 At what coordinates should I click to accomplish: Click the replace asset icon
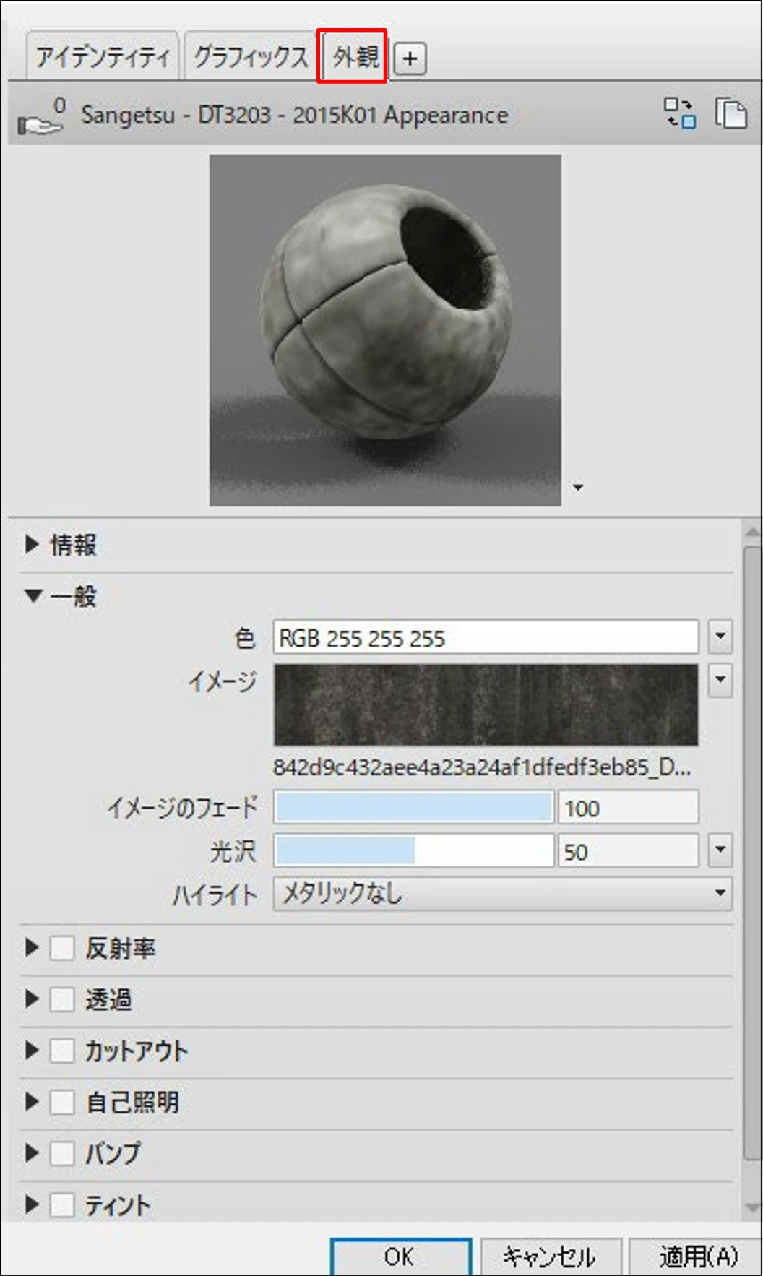click(x=679, y=113)
